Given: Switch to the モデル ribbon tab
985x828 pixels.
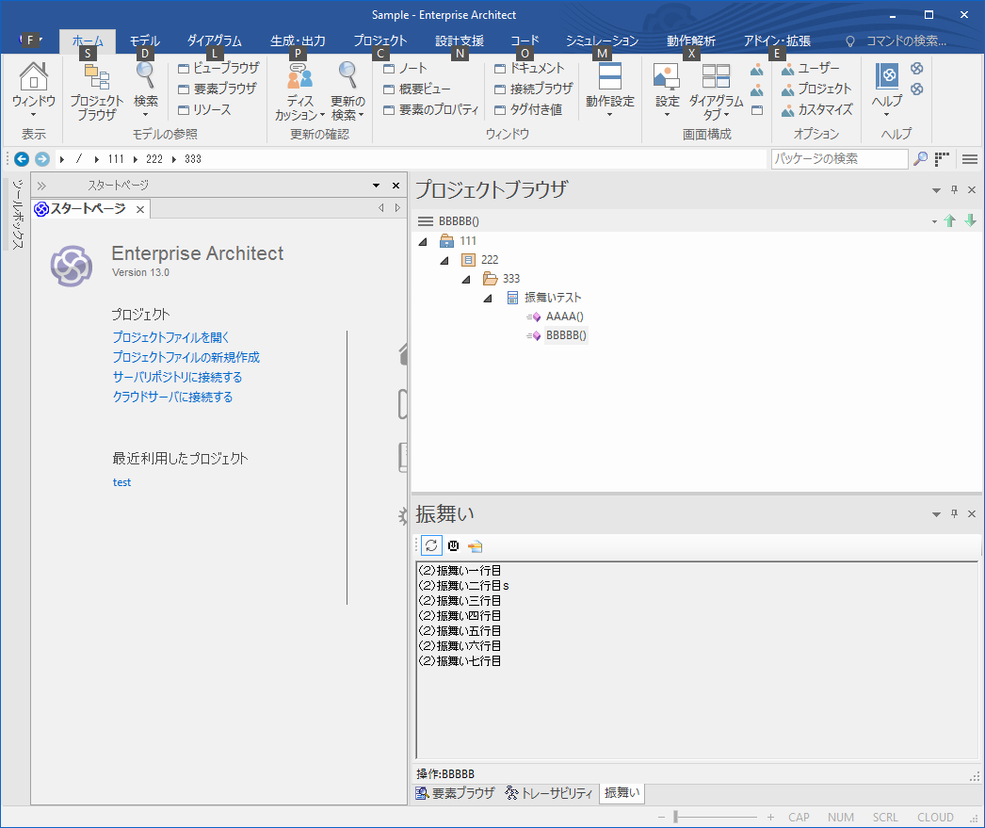Looking at the screenshot, I should [x=144, y=41].
